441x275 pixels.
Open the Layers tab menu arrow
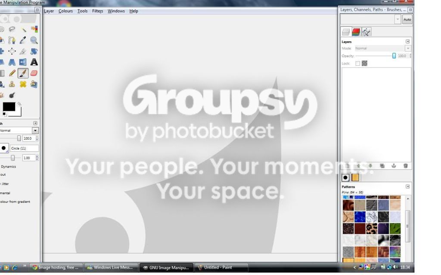(x=407, y=42)
